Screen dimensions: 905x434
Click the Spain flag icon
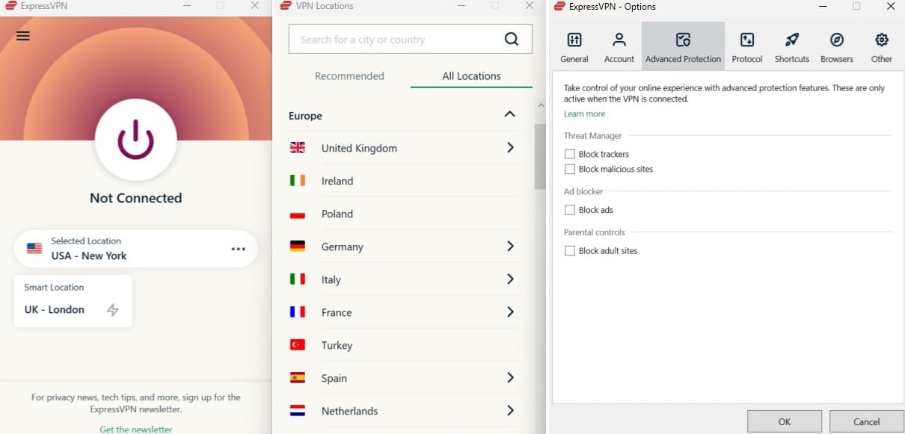298,378
